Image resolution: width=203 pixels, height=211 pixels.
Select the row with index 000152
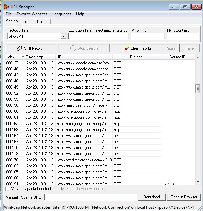coord(83,93)
